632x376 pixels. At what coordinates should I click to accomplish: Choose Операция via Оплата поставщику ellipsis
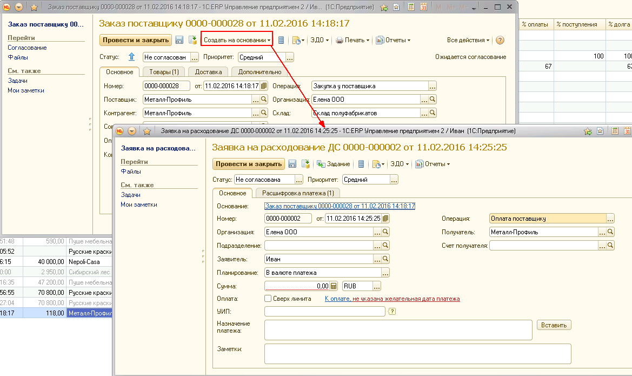click(610, 219)
